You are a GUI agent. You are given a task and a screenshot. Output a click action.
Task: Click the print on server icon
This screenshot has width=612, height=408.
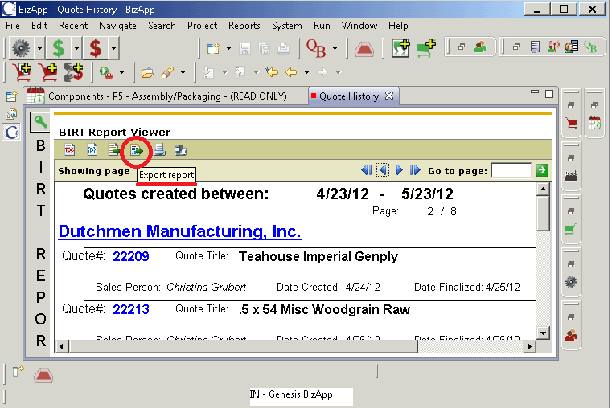181,150
